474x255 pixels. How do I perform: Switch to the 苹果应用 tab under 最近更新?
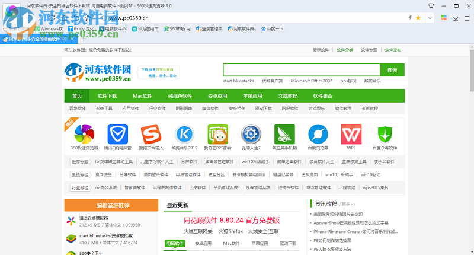coord(260,243)
